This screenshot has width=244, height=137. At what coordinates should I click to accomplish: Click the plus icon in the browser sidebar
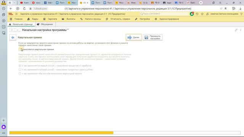3,120
